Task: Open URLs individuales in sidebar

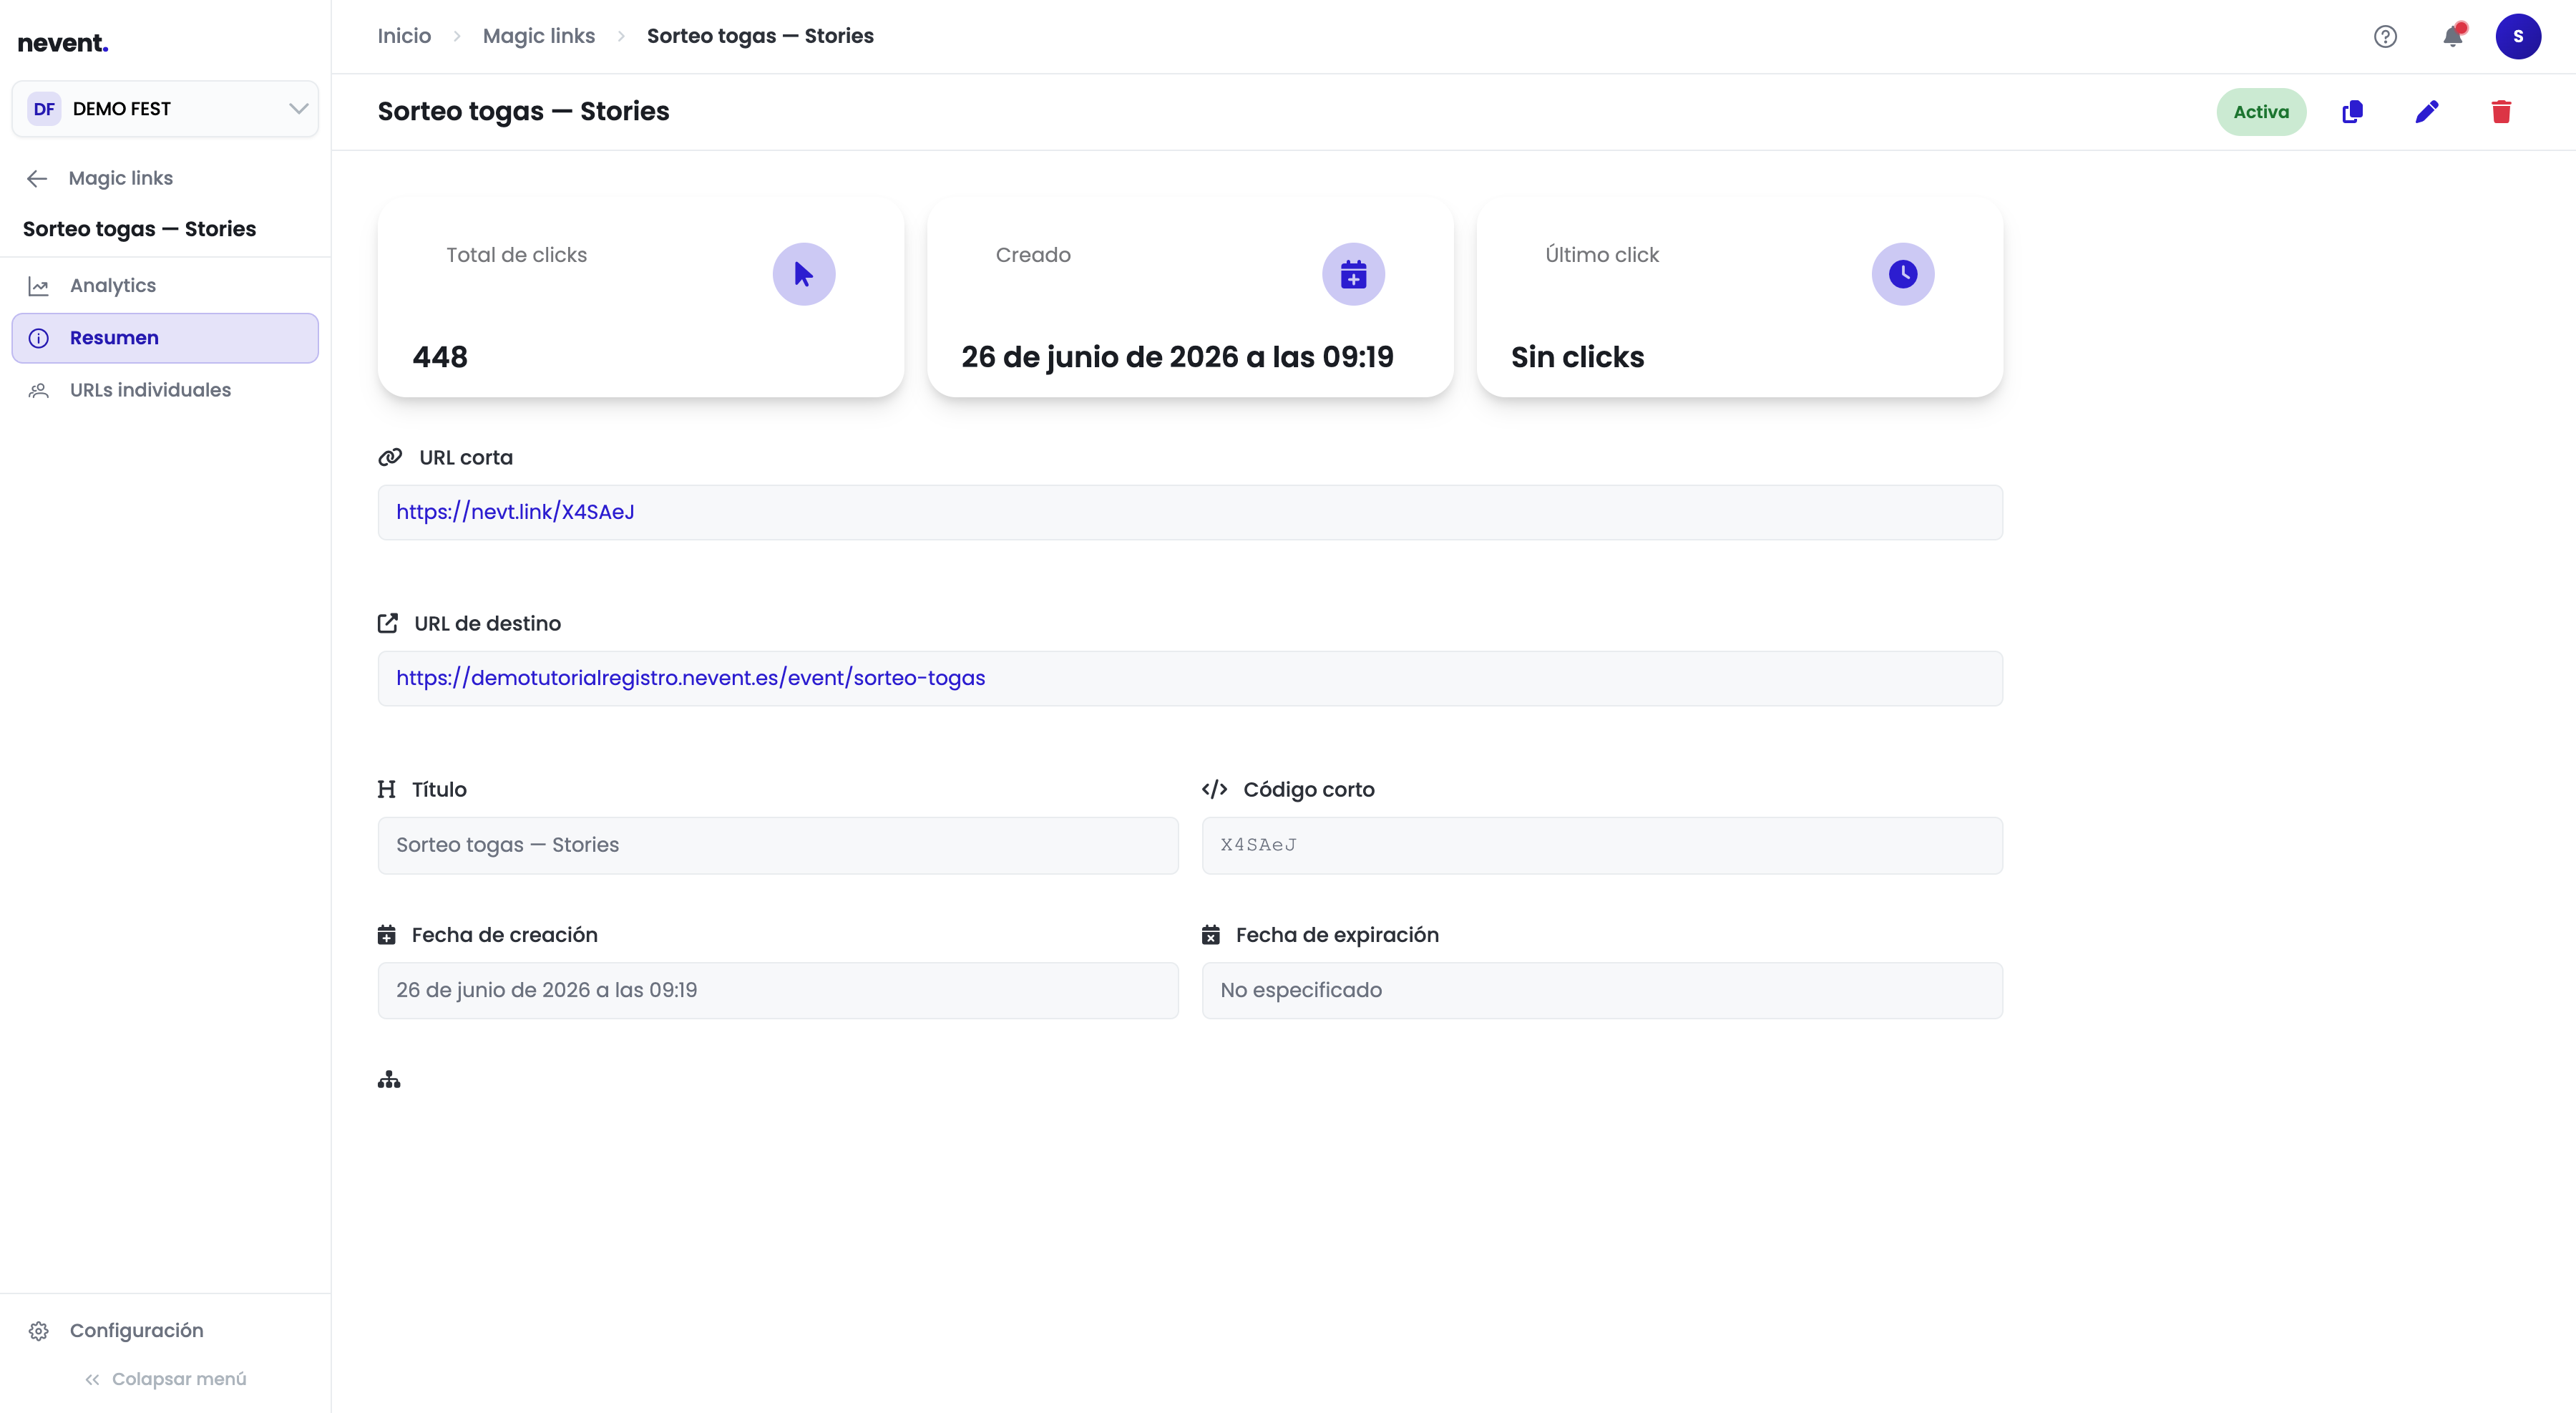Action: [165, 390]
